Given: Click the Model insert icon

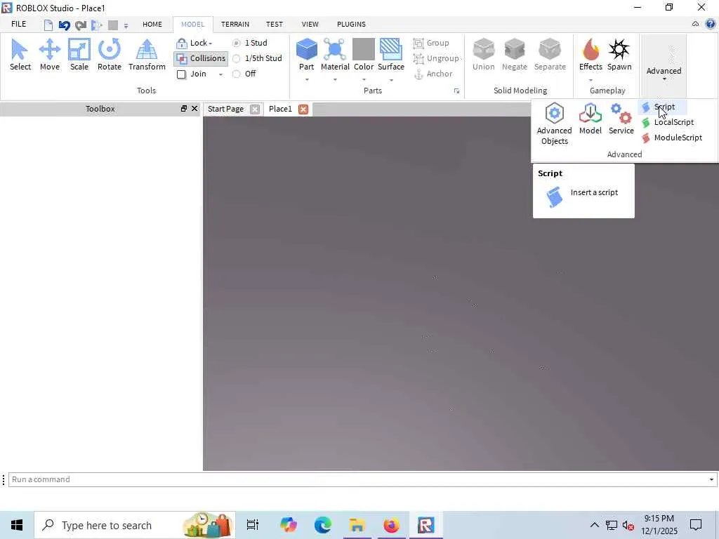Looking at the screenshot, I should tap(590, 119).
